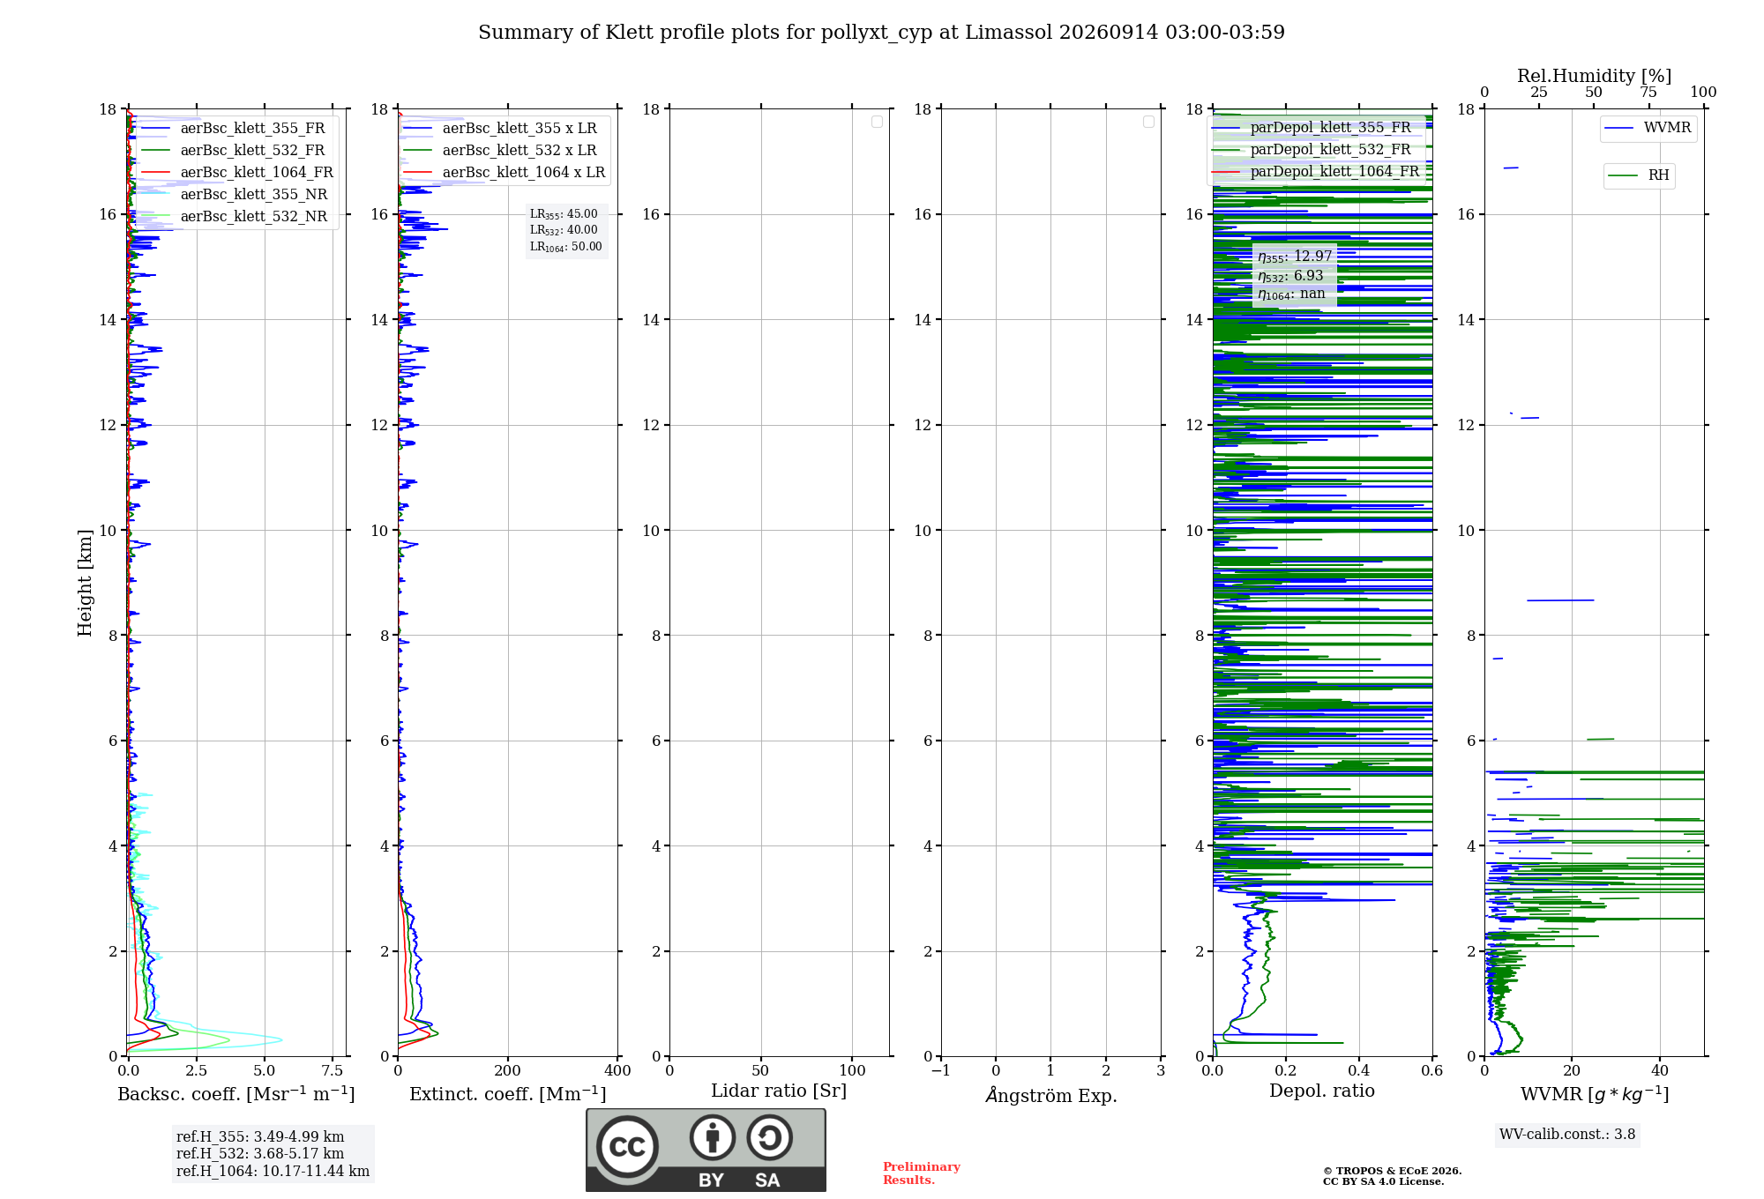Viewport: 1764px width, 1199px height.
Task: Click the WV-calib.const.: 3.8 text
Action: point(1567,1135)
